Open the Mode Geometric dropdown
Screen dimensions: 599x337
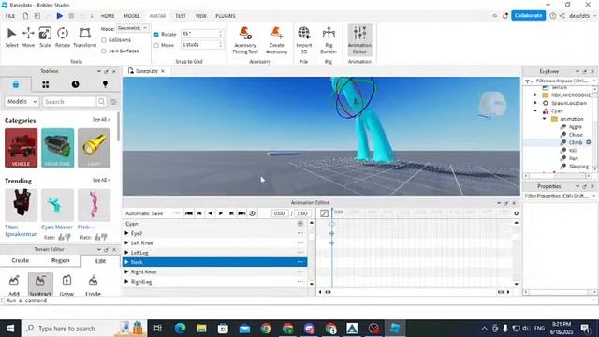(x=132, y=28)
